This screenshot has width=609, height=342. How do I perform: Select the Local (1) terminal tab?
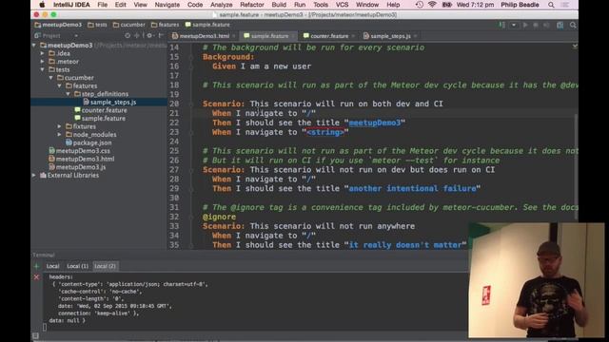click(x=77, y=266)
